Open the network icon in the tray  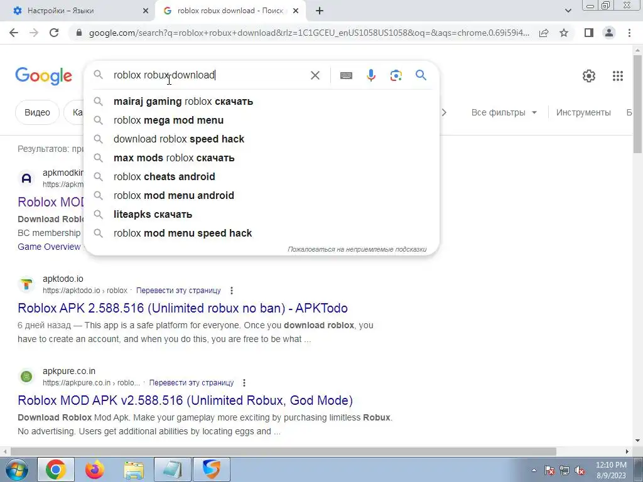[x=565, y=470]
